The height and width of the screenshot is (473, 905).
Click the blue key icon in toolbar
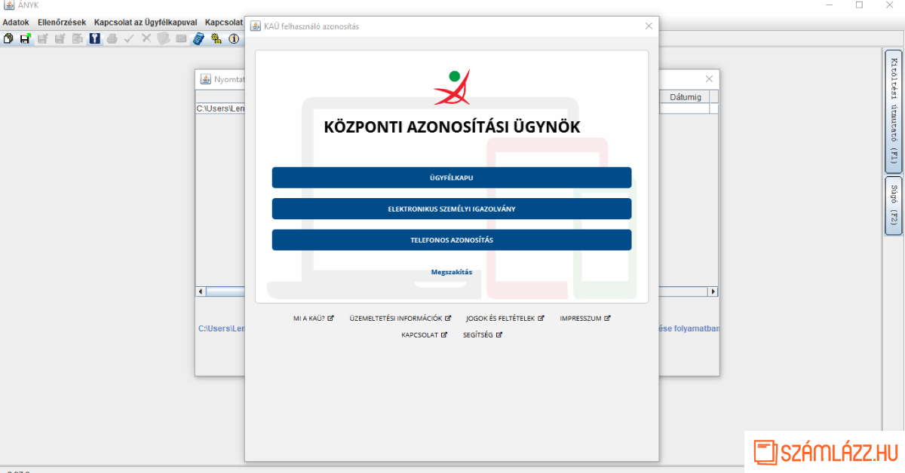point(94,38)
